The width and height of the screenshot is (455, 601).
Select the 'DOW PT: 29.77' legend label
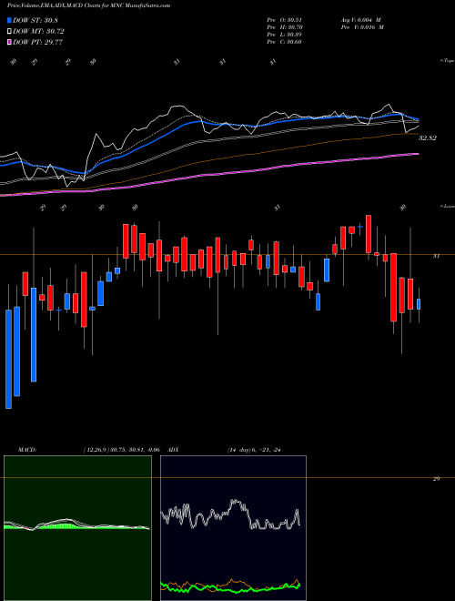pos(37,42)
